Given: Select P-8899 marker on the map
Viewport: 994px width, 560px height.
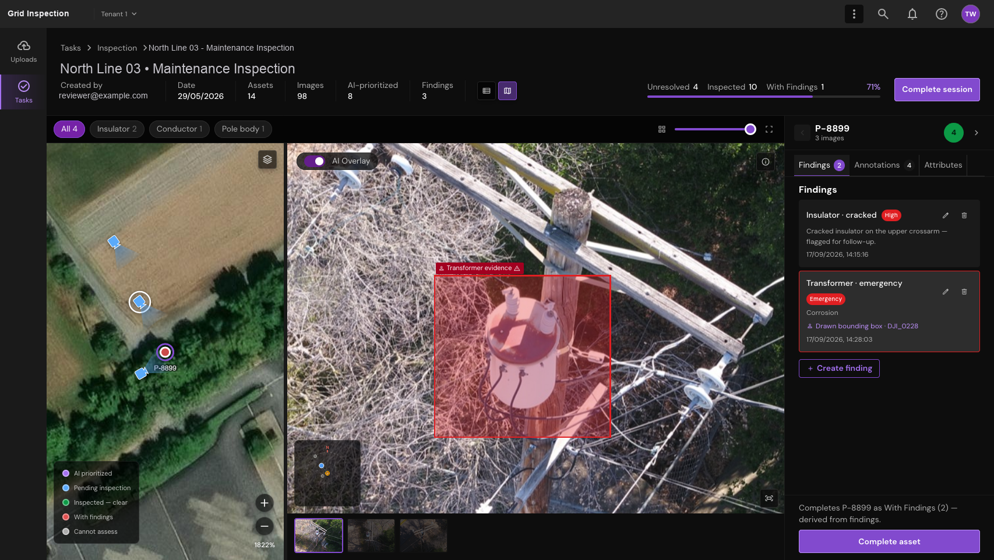Looking at the screenshot, I should [165, 352].
